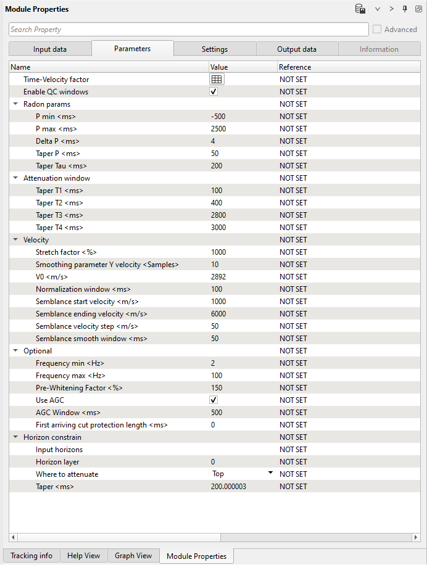427x565 pixels.
Task: Open the Graph View bottom tab
Action: 133,556
